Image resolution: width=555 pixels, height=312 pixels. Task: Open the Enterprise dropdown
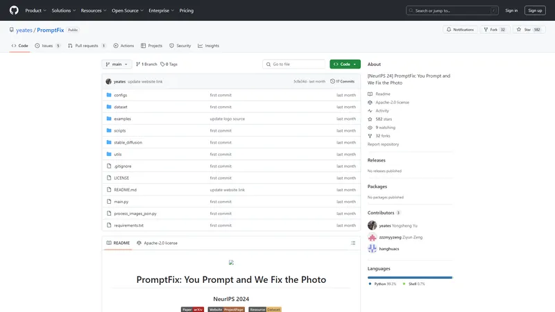tap(161, 10)
